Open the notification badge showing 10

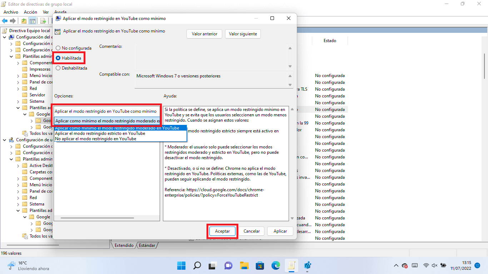(477, 265)
